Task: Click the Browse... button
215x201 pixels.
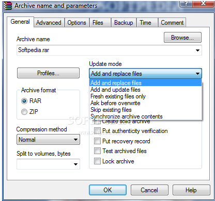Action: [182, 38]
